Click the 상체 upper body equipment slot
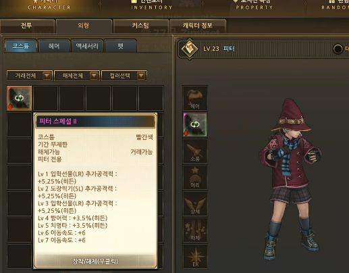Image resolution: width=349 pixels, height=273 pixels. point(195,203)
